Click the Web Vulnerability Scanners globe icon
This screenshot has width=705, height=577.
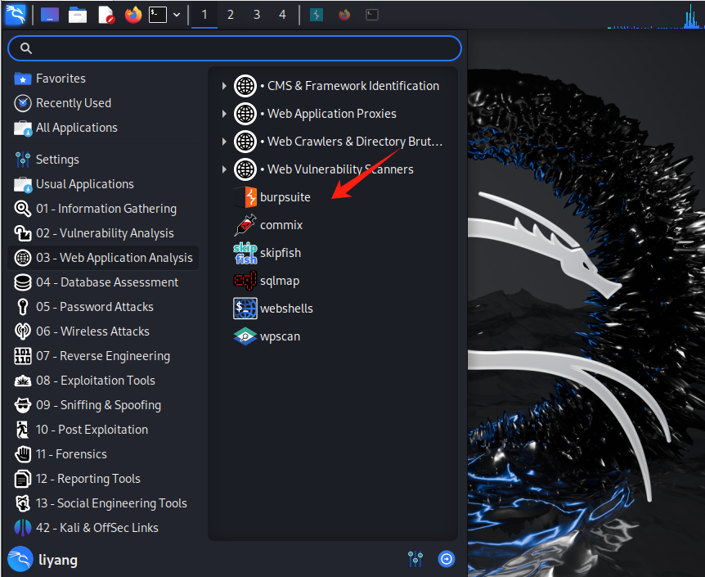[x=245, y=169]
